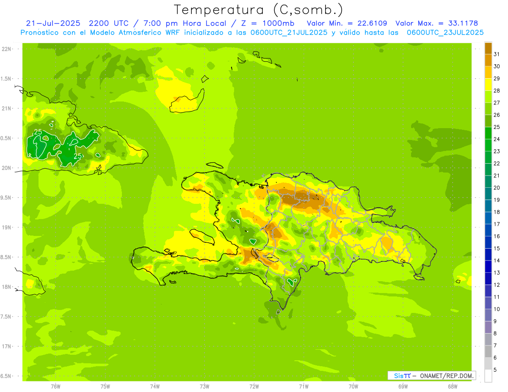The image size is (508, 392).
Task: Click the legend value label 31
Action: [497, 54]
